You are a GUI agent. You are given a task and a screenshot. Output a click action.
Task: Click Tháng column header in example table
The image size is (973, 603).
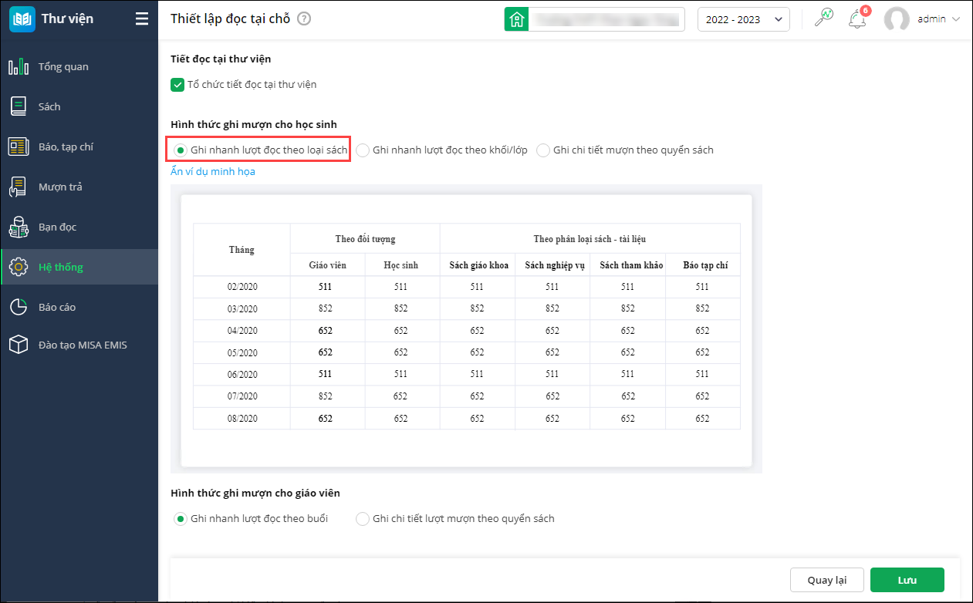[242, 250]
